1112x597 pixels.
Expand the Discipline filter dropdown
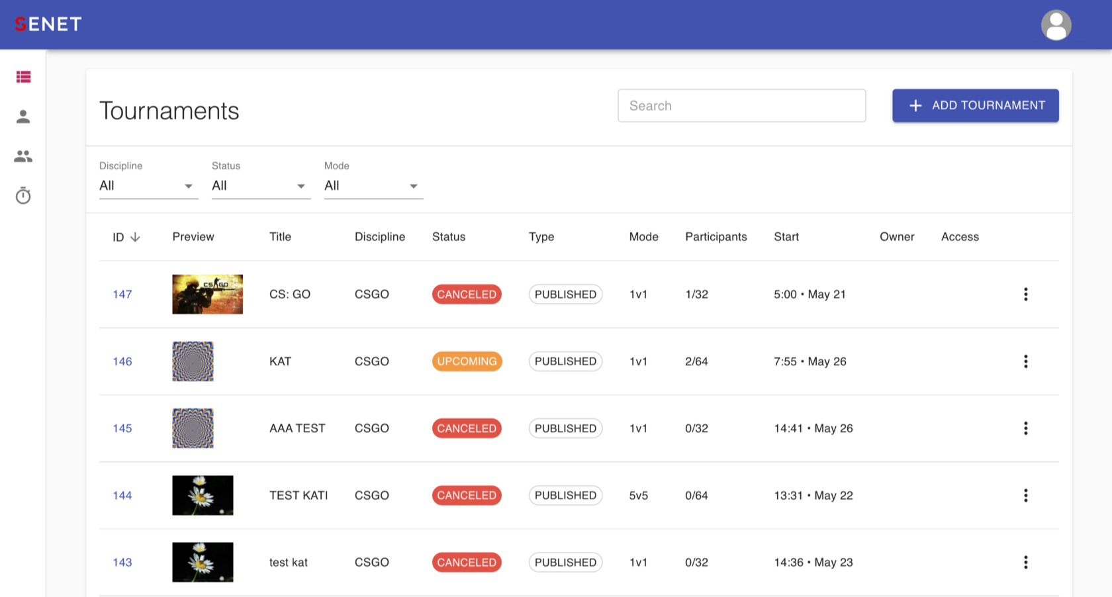click(x=148, y=186)
